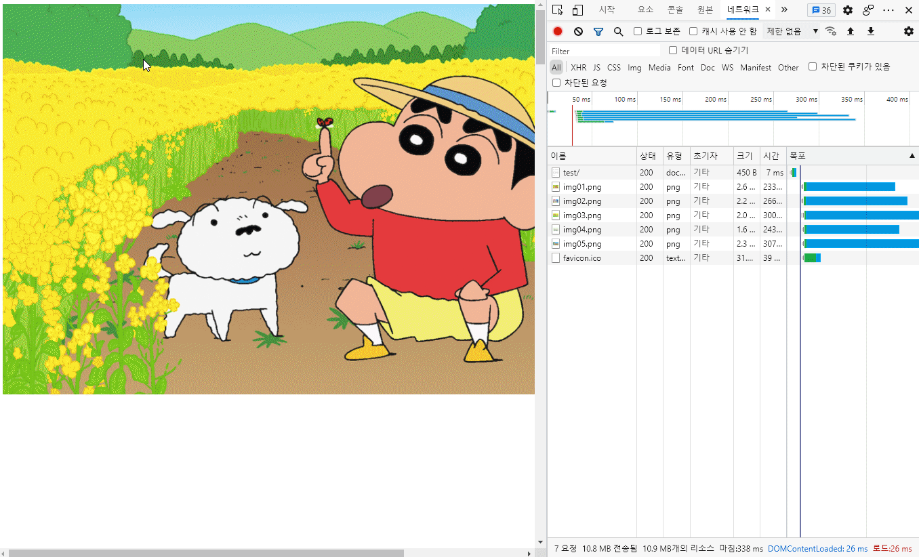
Task: Toggle 차단된 요청 checkbox
Action: (556, 83)
